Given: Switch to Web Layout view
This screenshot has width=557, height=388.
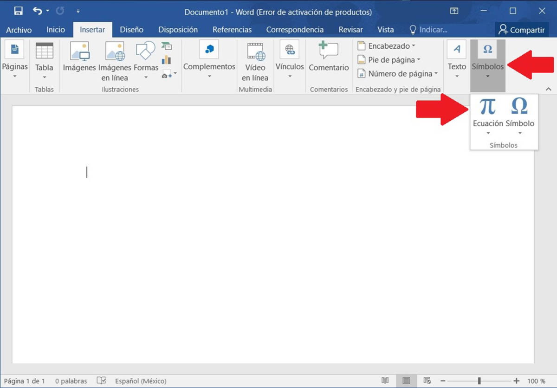Looking at the screenshot, I should coord(427,381).
